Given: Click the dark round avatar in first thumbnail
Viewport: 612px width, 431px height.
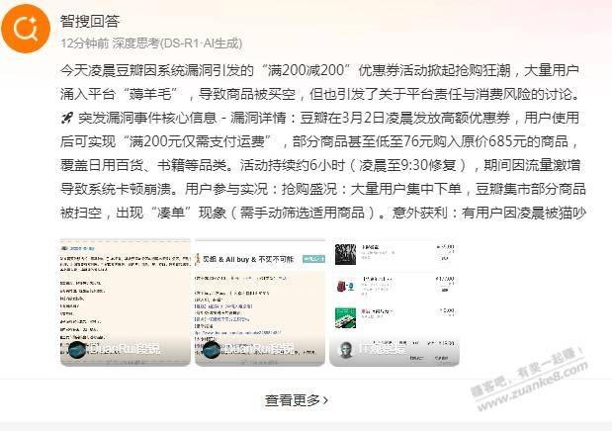Looking at the screenshot, I should click(77, 350).
